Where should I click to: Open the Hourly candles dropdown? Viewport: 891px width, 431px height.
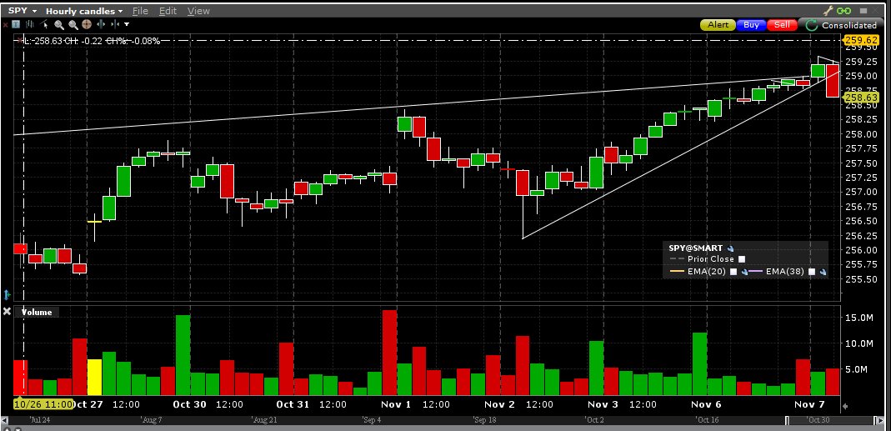tap(84, 11)
